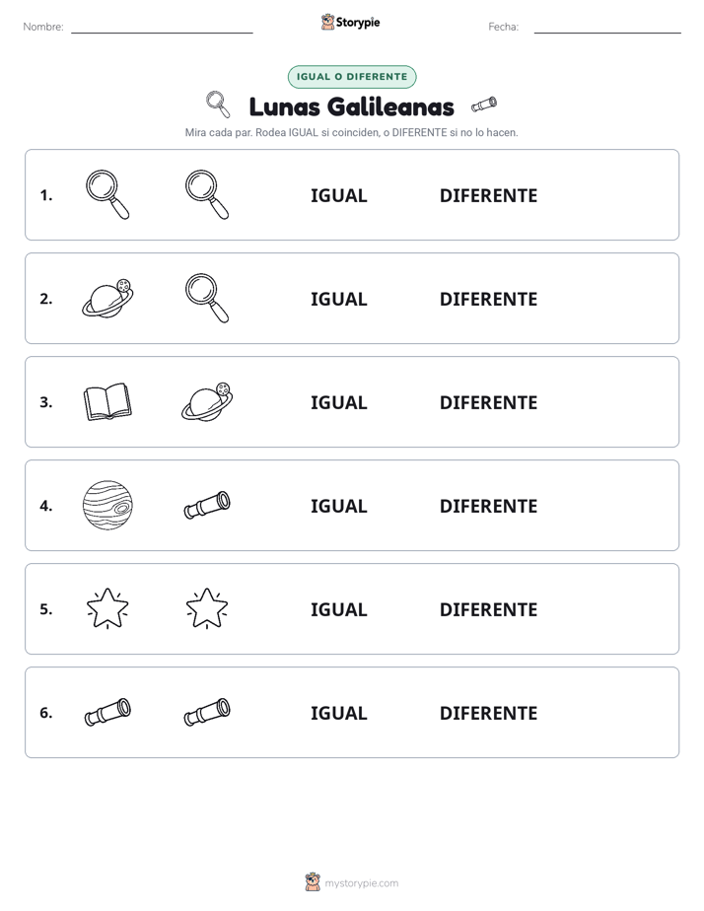
Task: Click the ringed planet in row 3
Action: 207,401
